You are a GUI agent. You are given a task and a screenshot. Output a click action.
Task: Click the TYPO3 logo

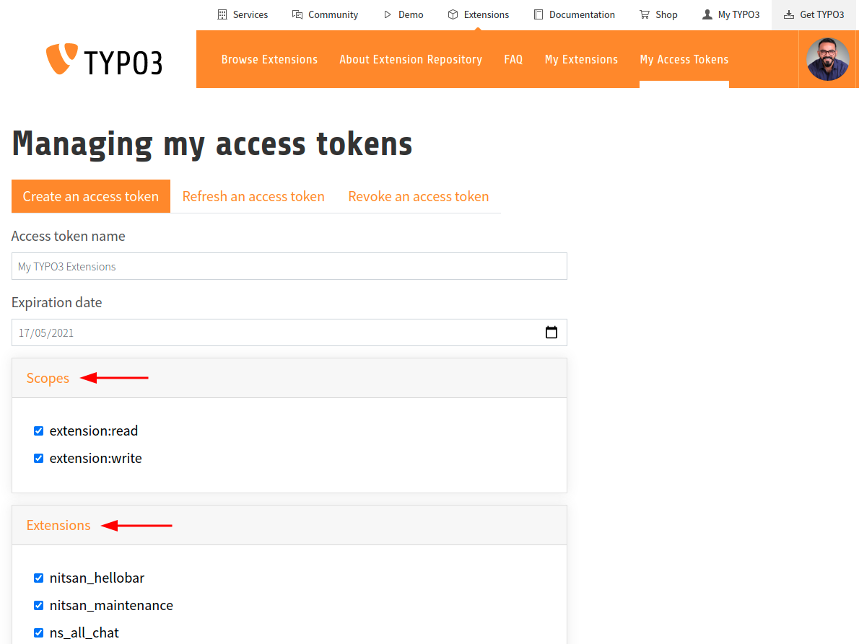click(104, 59)
